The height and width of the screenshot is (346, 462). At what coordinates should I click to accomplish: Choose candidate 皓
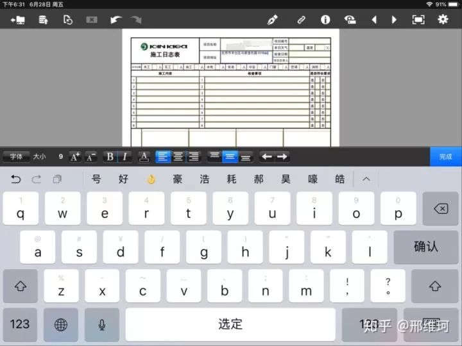coord(339,179)
